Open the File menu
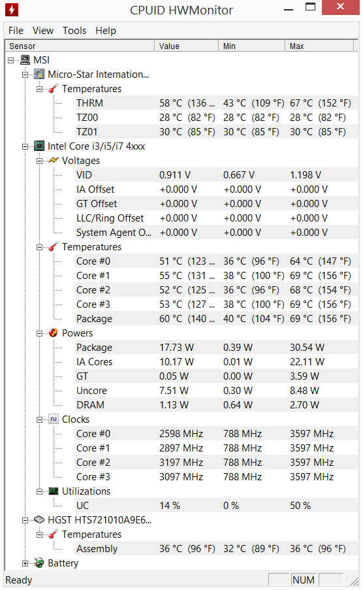This screenshot has height=590, width=363. click(x=16, y=31)
